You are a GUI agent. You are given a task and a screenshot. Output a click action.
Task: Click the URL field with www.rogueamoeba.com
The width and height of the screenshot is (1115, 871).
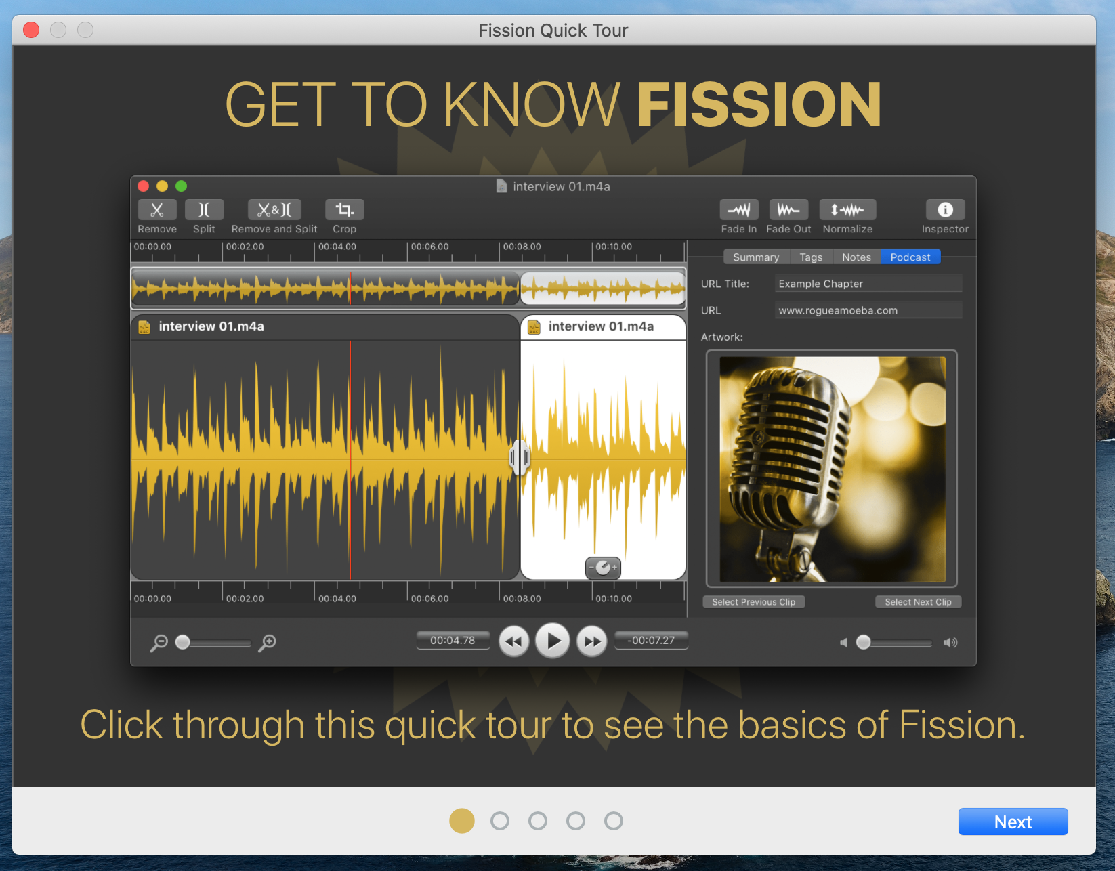click(868, 310)
